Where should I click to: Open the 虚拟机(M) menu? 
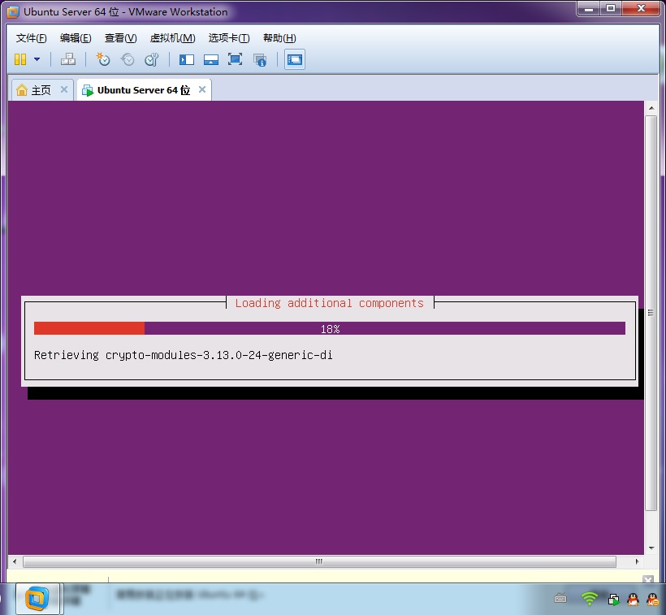(172, 38)
